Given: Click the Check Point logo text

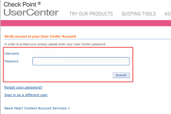Looking at the screenshot, I should pos(20,4).
